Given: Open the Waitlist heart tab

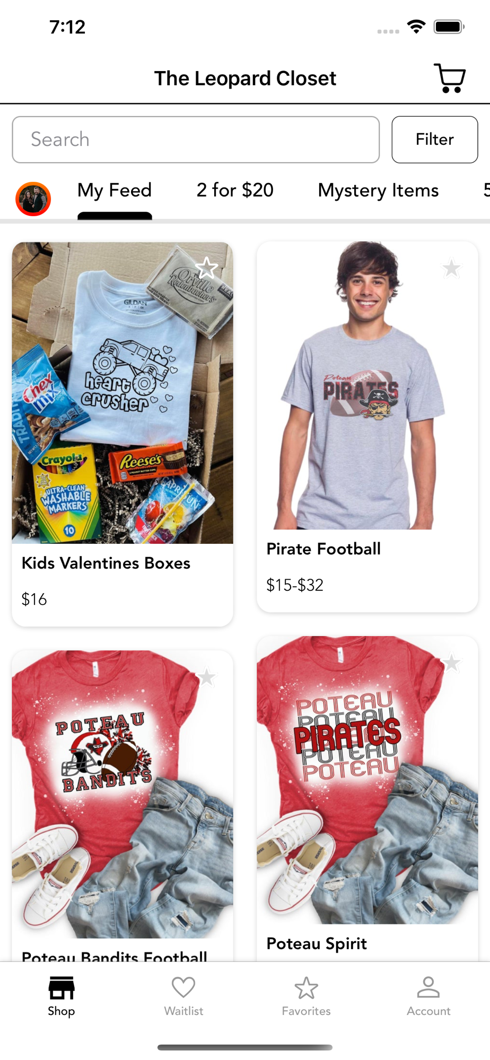Looking at the screenshot, I should point(183,996).
